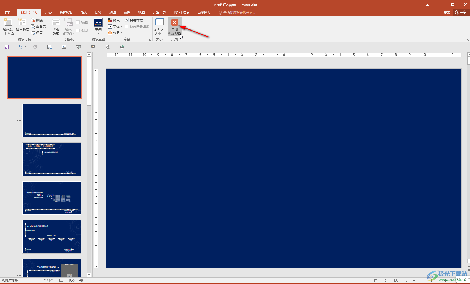Click the picture-on-monitor quick toolbar icon

[x=50, y=47]
